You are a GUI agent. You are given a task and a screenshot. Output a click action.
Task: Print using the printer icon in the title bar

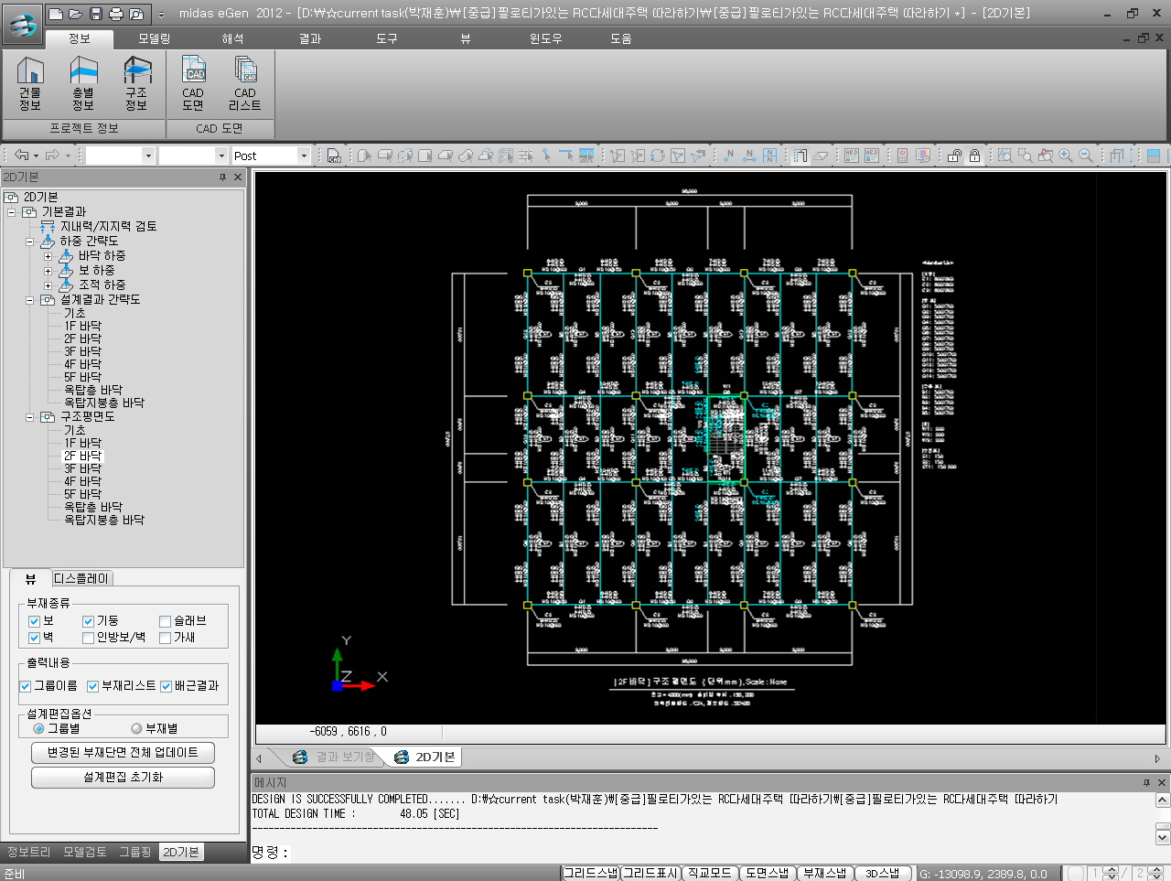(116, 14)
